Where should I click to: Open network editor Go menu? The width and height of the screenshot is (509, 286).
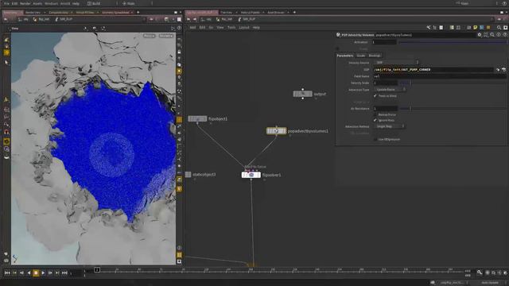tap(211, 28)
